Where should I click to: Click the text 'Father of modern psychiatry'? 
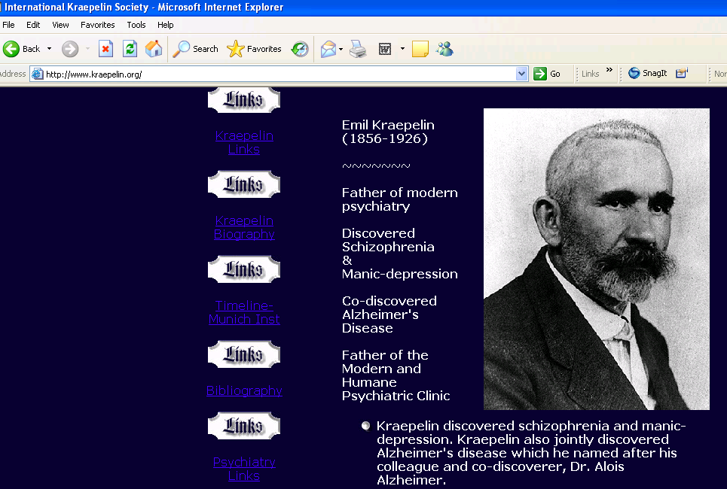(400, 199)
